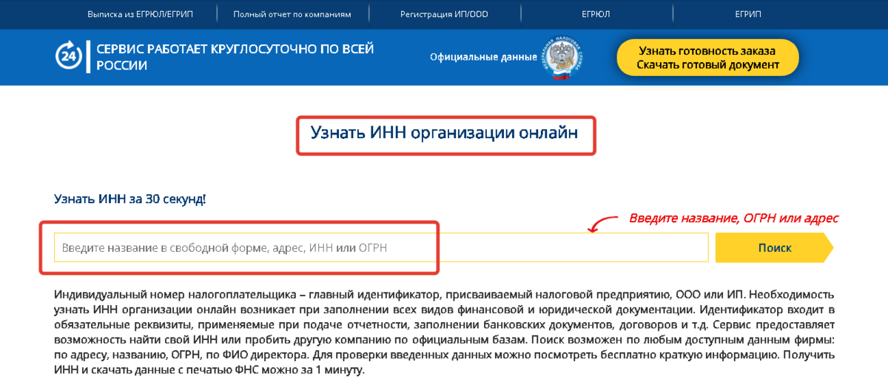This screenshot has width=888, height=379.
Task: Click Скачать готовый документ line on yellow button
Action: (x=707, y=65)
